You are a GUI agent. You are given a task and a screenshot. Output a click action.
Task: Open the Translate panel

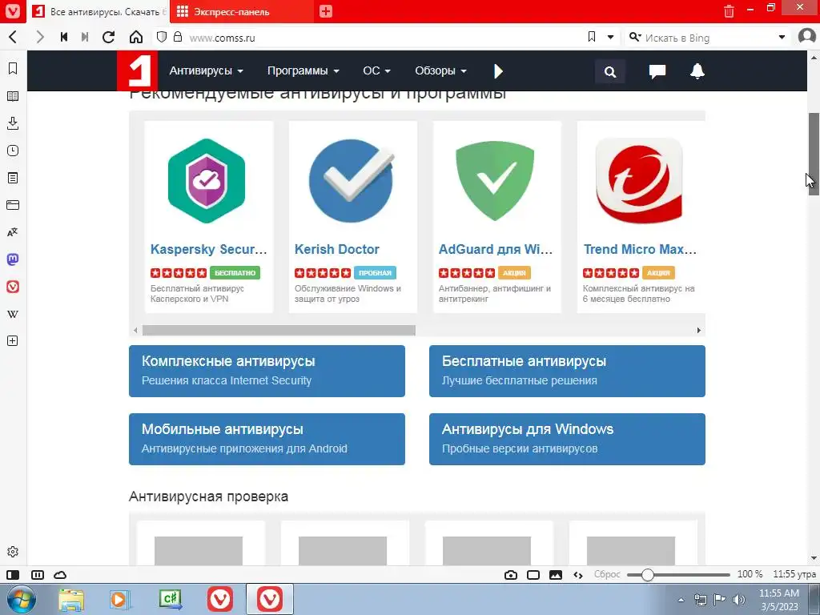coord(13,232)
